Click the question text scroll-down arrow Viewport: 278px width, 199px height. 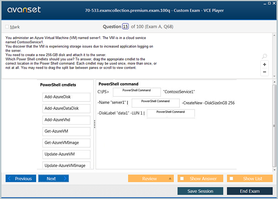274,76
